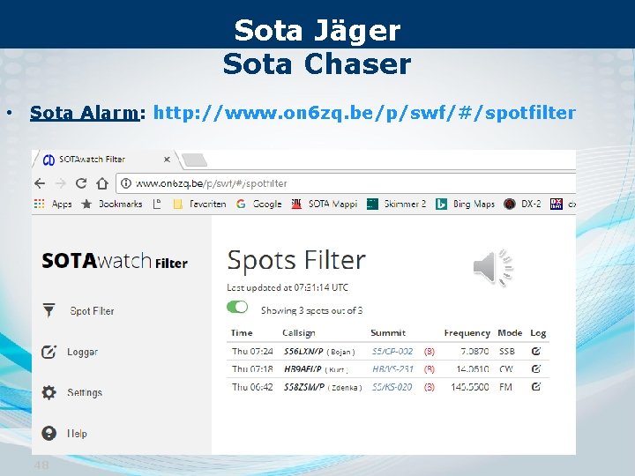Open summit link HB/VS-231
635x476 pixels.
point(392,369)
